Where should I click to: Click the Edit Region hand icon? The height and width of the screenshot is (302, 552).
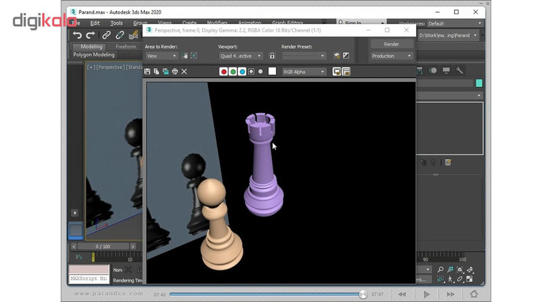pyautogui.click(x=184, y=56)
